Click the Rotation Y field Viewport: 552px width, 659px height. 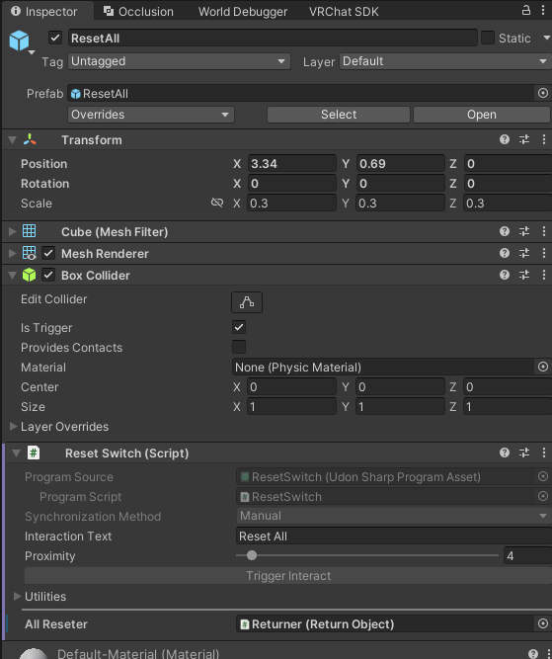click(x=400, y=183)
